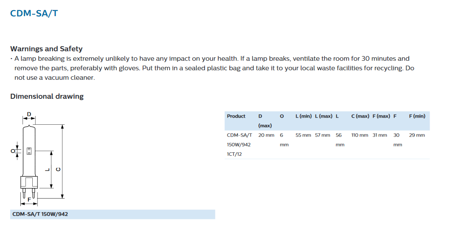Click the C (max) column header
This screenshot has width=450, height=227.
coord(360,116)
